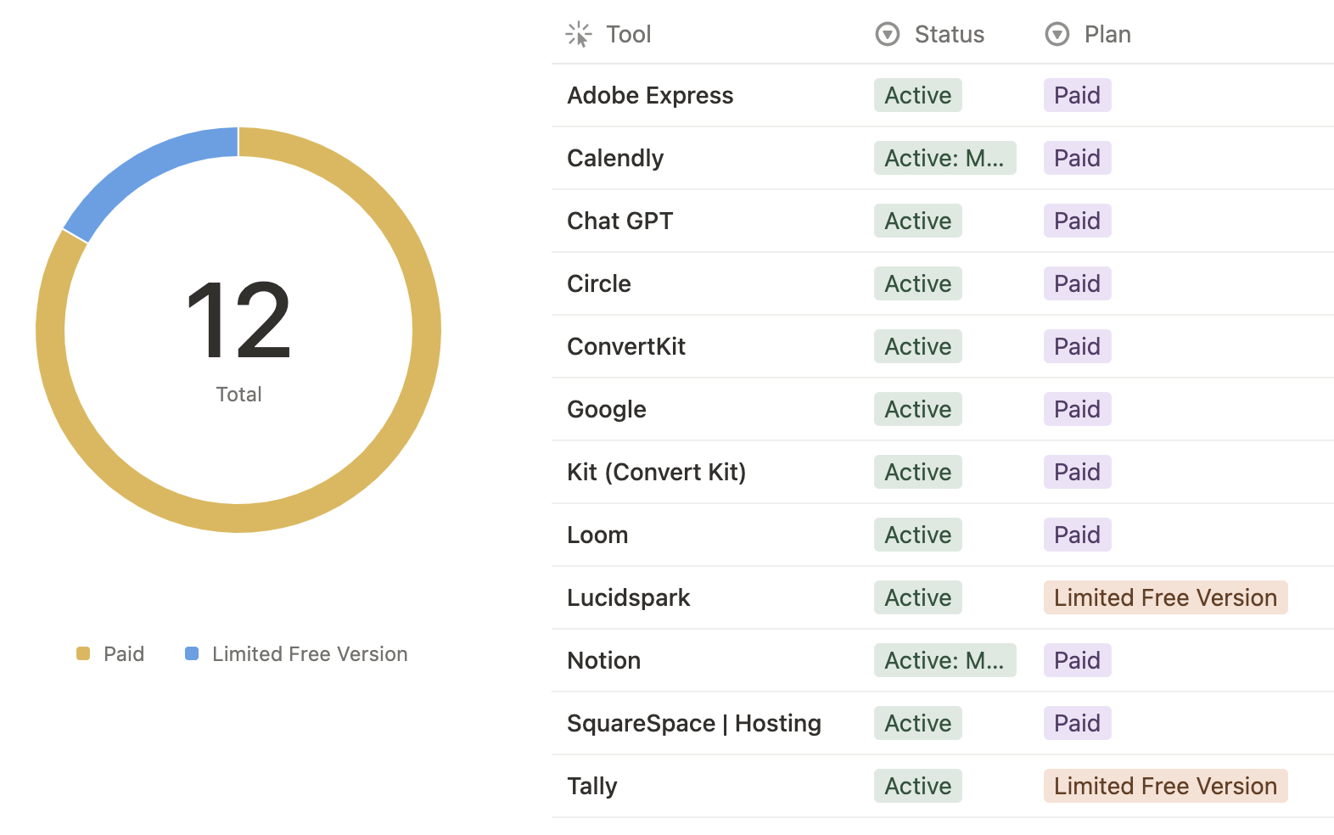Edit Adobe Express Paid plan tag

[1078, 95]
